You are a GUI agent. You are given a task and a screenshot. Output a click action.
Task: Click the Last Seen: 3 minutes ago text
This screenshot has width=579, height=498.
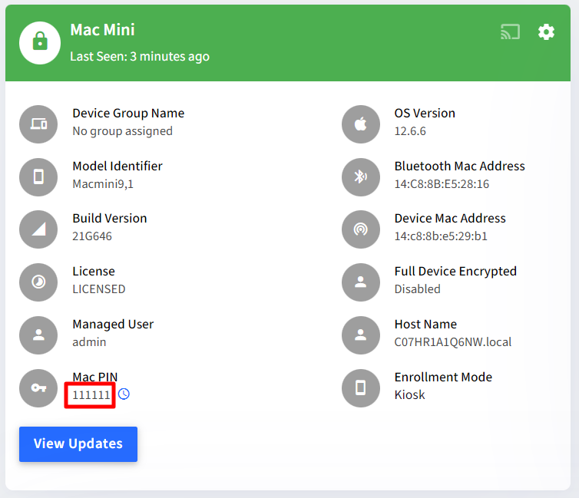click(140, 57)
